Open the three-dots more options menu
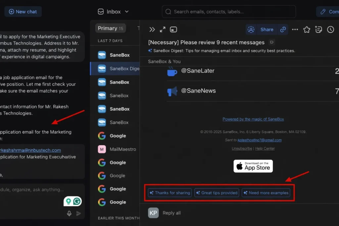 coord(295,29)
